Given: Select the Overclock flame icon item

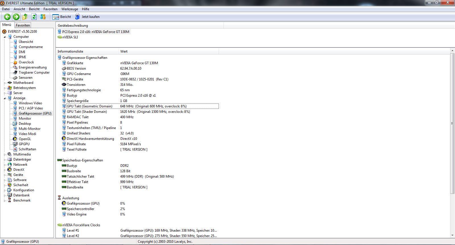Looking at the screenshot, I should [x=15, y=62].
